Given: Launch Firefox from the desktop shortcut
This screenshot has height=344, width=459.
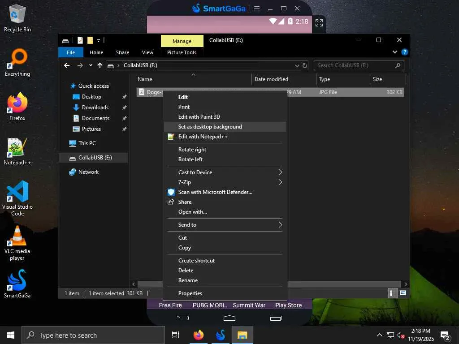Looking at the screenshot, I should pos(17,107).
